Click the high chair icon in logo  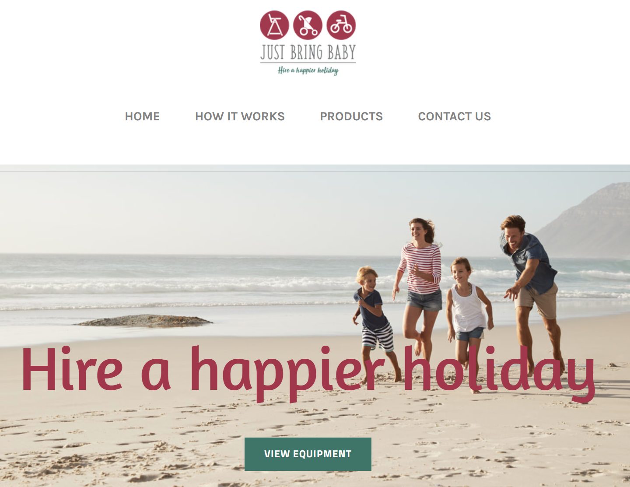pos(274,25)
